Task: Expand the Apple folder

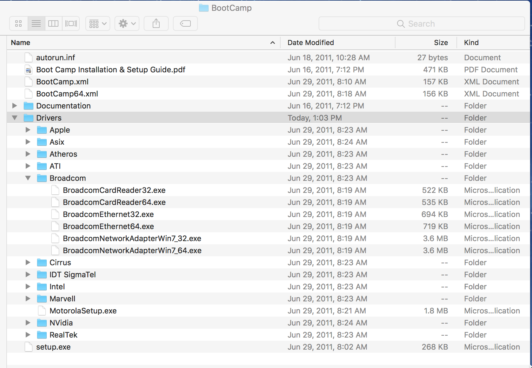Action: [28, 130]
